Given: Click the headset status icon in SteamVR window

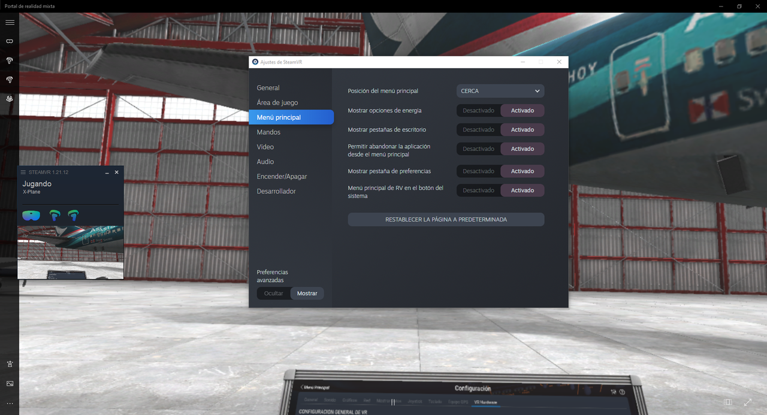Looking at the screenshot, I should tap(31, 215).
